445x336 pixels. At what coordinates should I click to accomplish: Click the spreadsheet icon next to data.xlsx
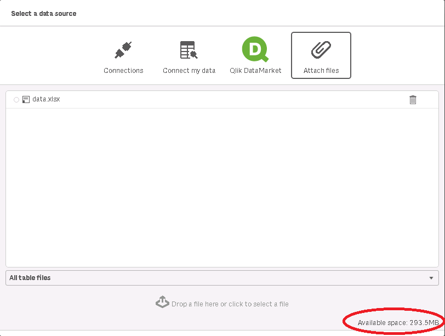[x=25, y=99]
